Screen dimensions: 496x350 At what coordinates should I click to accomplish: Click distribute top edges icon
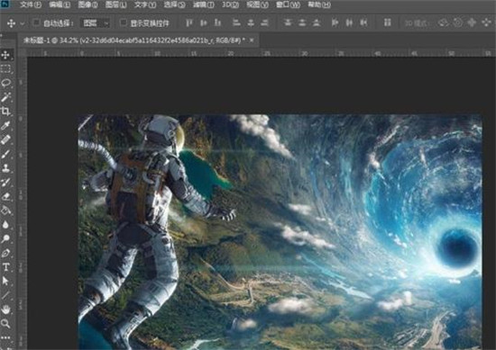(288, 22)
